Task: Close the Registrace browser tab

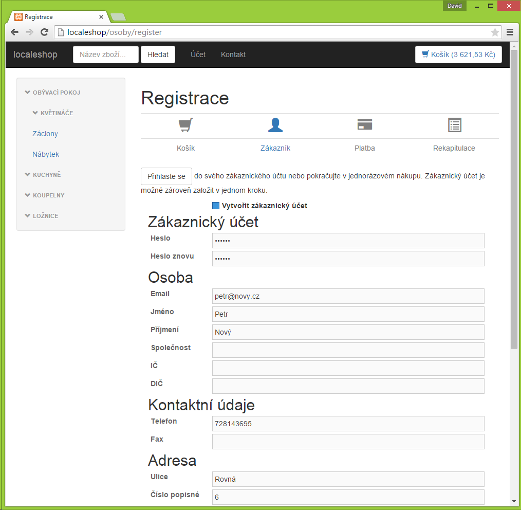Action: click(101, 17)
